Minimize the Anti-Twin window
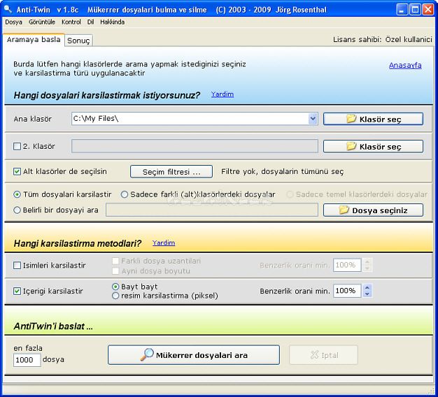The height and width of the screenshot is (397, 438). [402, 10]
